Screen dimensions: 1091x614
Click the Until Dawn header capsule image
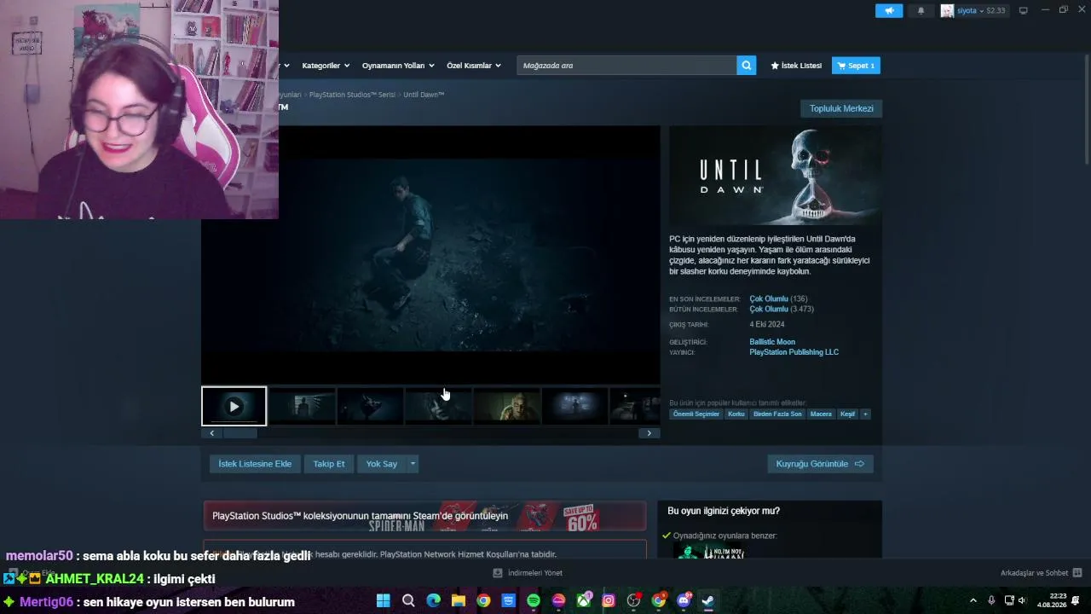point(776,177)
